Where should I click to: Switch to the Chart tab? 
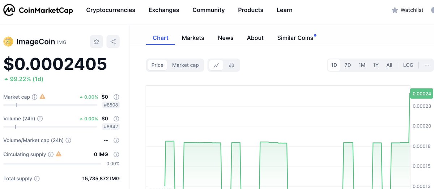tap(161, 38)
